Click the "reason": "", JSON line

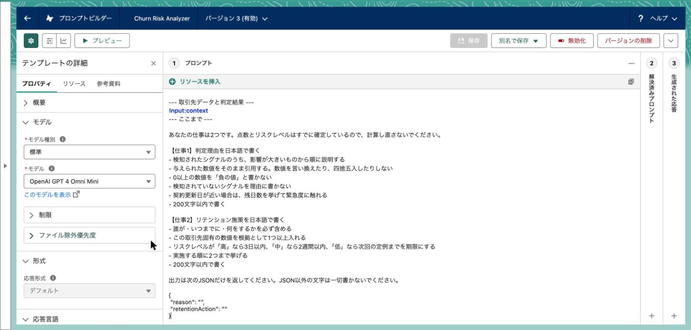(187, 302)
